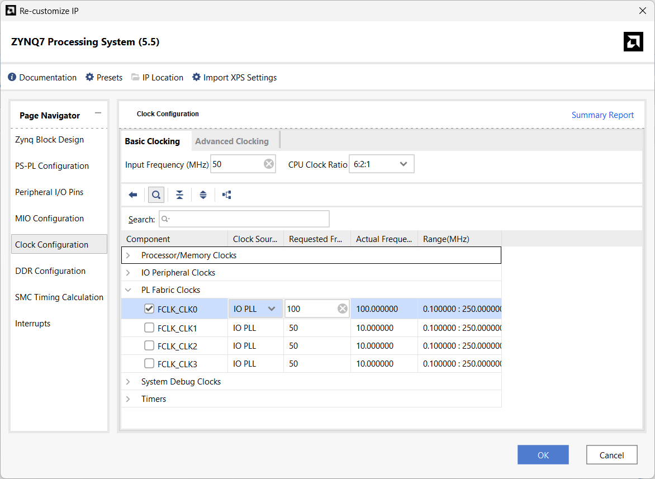Image resolution: width=655 pixels, height=479 pixels.
Task: Click the Expand All toolbar icon
Action: coord(203,195)
